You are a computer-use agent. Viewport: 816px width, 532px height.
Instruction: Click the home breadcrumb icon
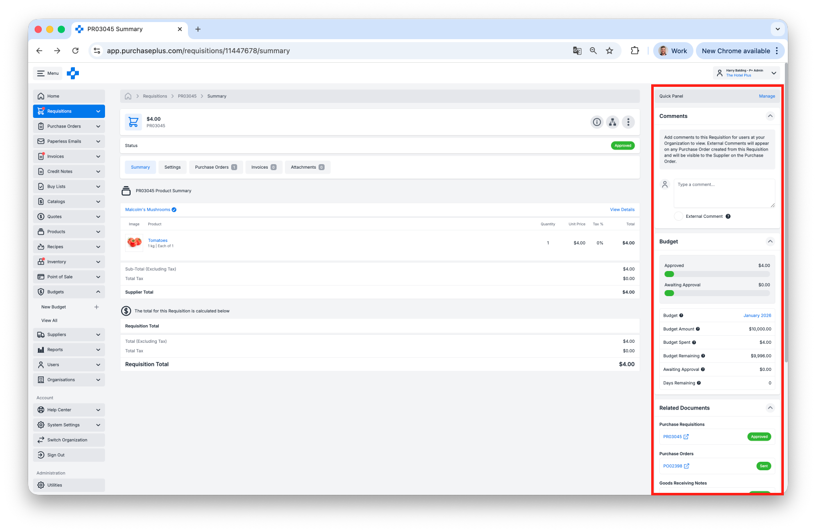pos(128,96)
